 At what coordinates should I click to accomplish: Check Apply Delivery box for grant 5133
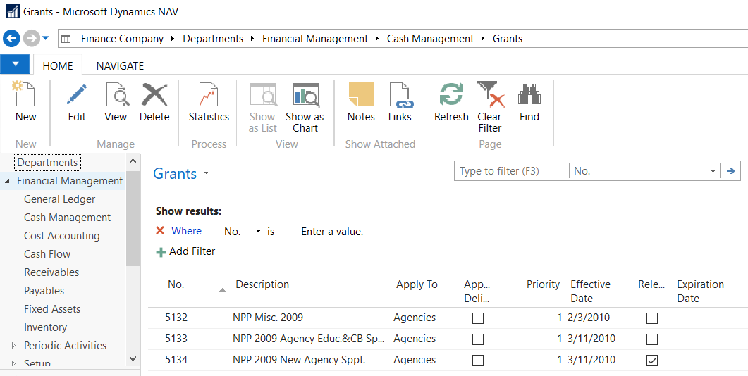tap(478, 339)
